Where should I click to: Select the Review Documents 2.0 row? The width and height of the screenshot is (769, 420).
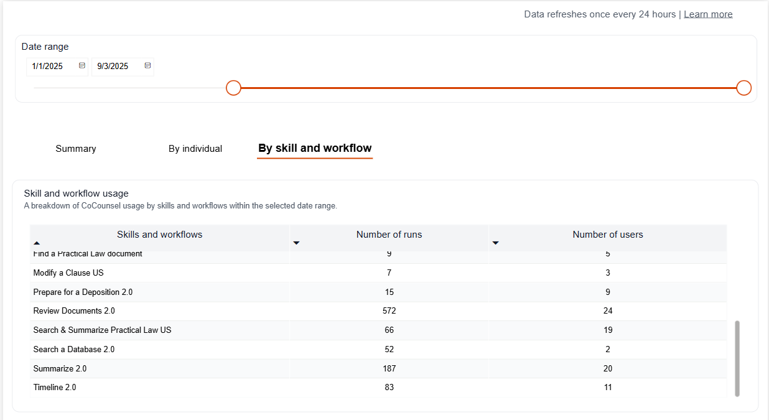click(74, 311)
